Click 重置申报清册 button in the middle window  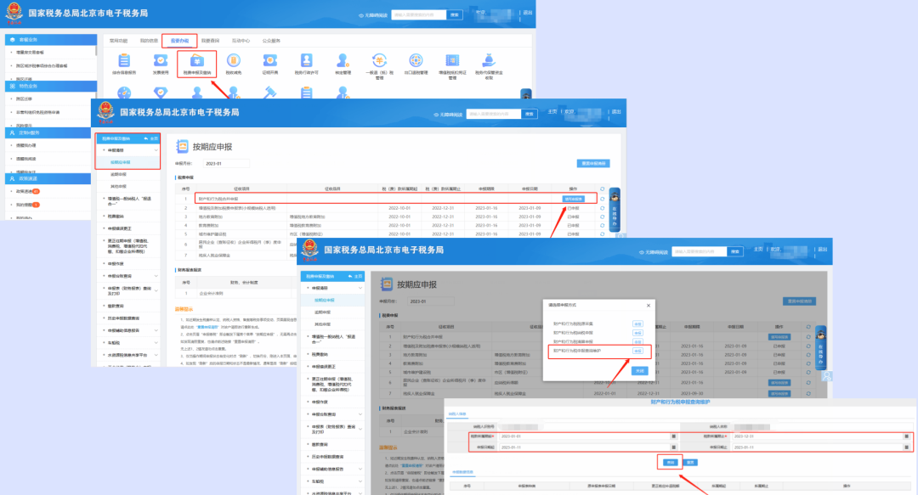tap(593, 163)
